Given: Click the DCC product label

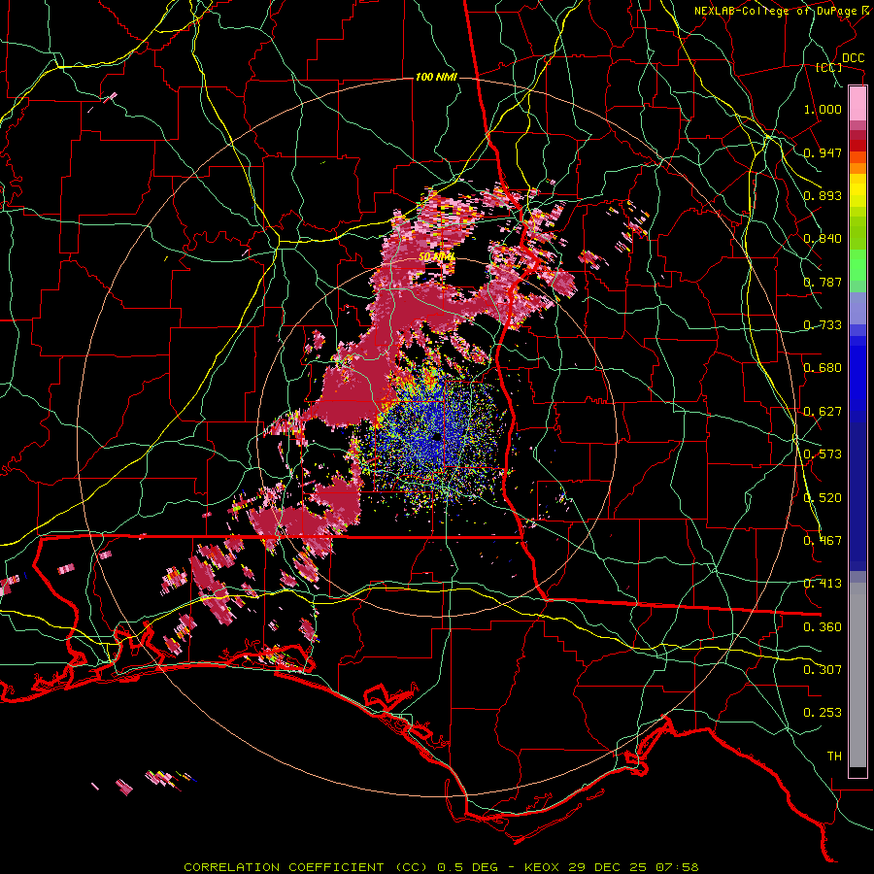Looking at the screenshot, I should point(853,58).
